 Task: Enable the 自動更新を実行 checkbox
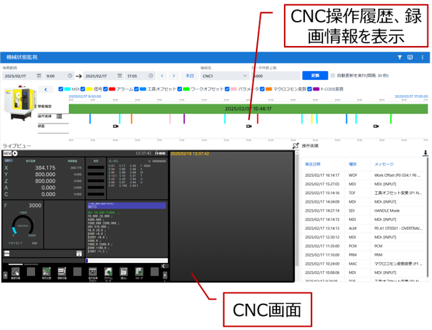tap(332, 75)
